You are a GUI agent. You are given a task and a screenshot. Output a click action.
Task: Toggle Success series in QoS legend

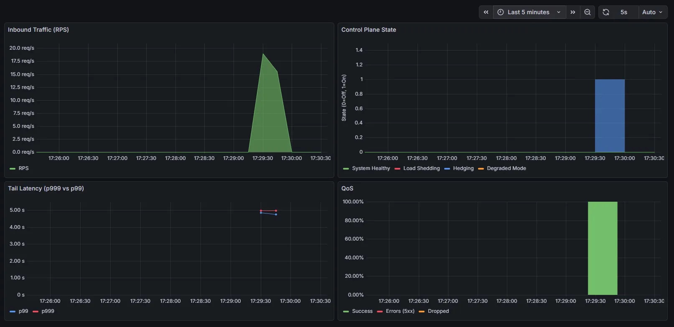(x=362, y=311)
